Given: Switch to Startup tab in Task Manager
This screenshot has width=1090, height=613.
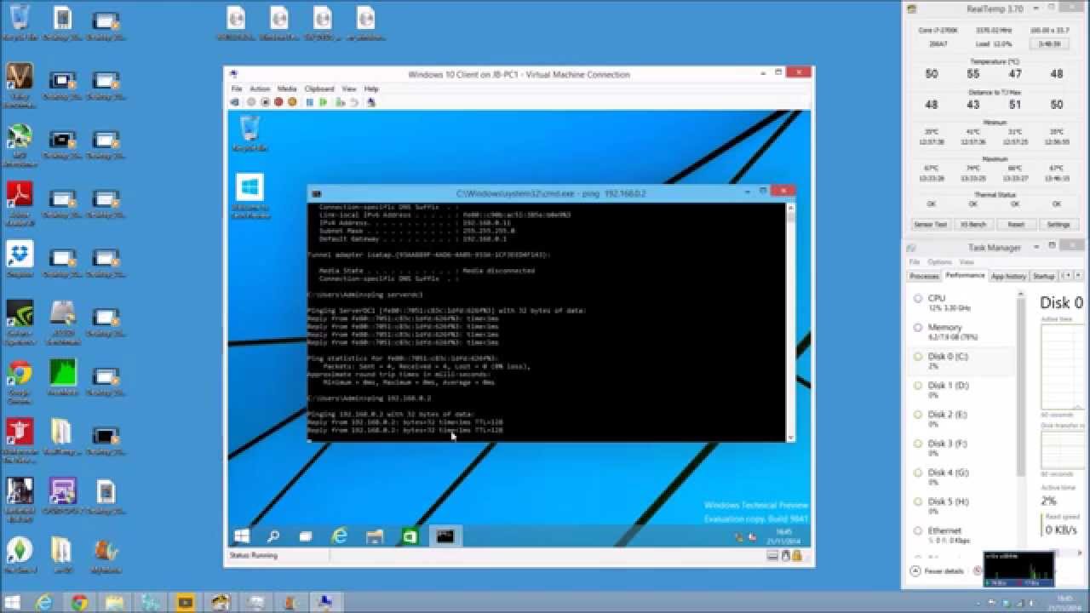Looking at the screenshot, I should click(x=1044, y=277).
